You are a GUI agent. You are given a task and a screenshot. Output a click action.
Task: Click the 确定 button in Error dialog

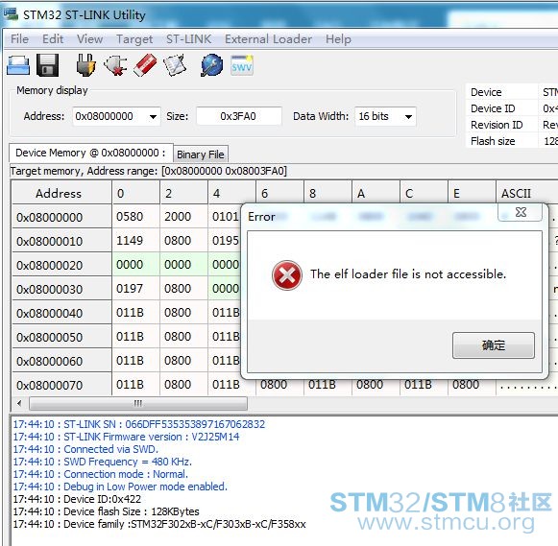[494, 345]
